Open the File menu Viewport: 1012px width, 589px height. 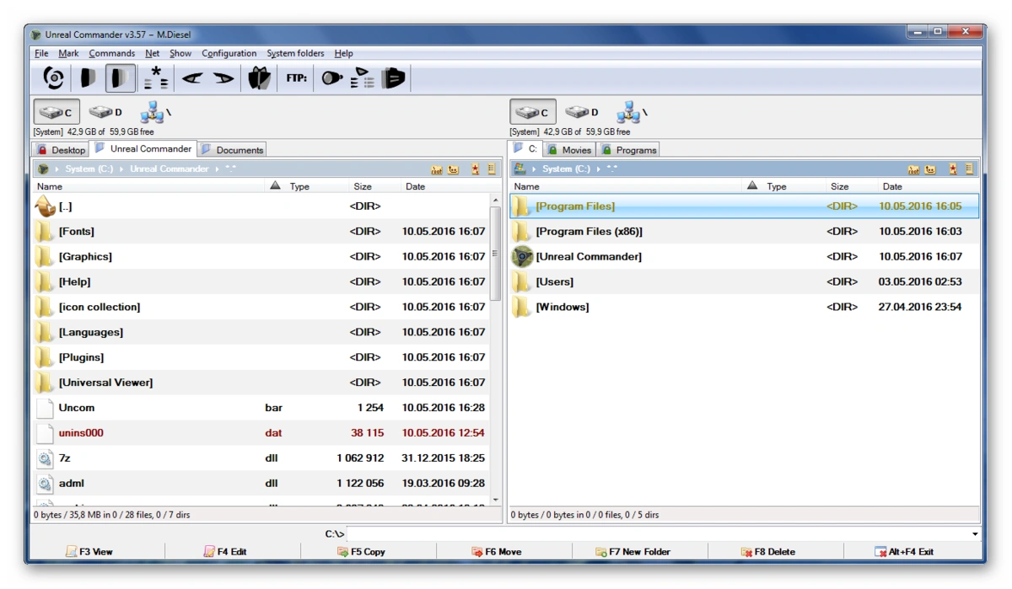[41, 53]
